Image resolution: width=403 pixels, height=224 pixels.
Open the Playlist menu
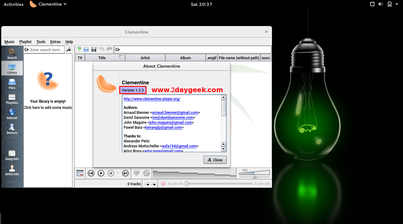25,42
